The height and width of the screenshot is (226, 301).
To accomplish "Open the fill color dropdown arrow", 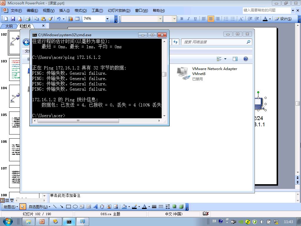I will click(x=129, y=207).
